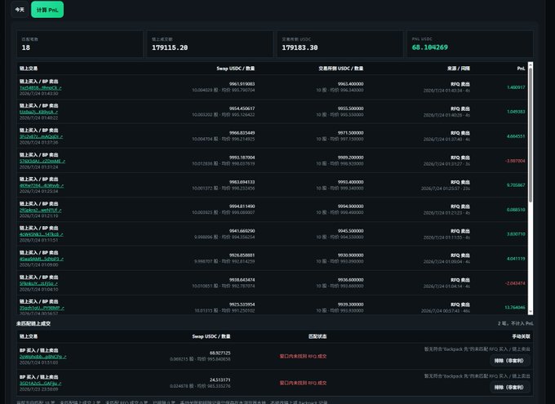The width and height of the screenshot is (555, 404).
Task: Click the green 计算 PnL button
Action: (47, 10)
